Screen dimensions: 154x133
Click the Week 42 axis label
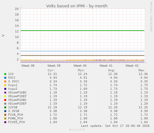pyautogui.click(x=132, y=66)
